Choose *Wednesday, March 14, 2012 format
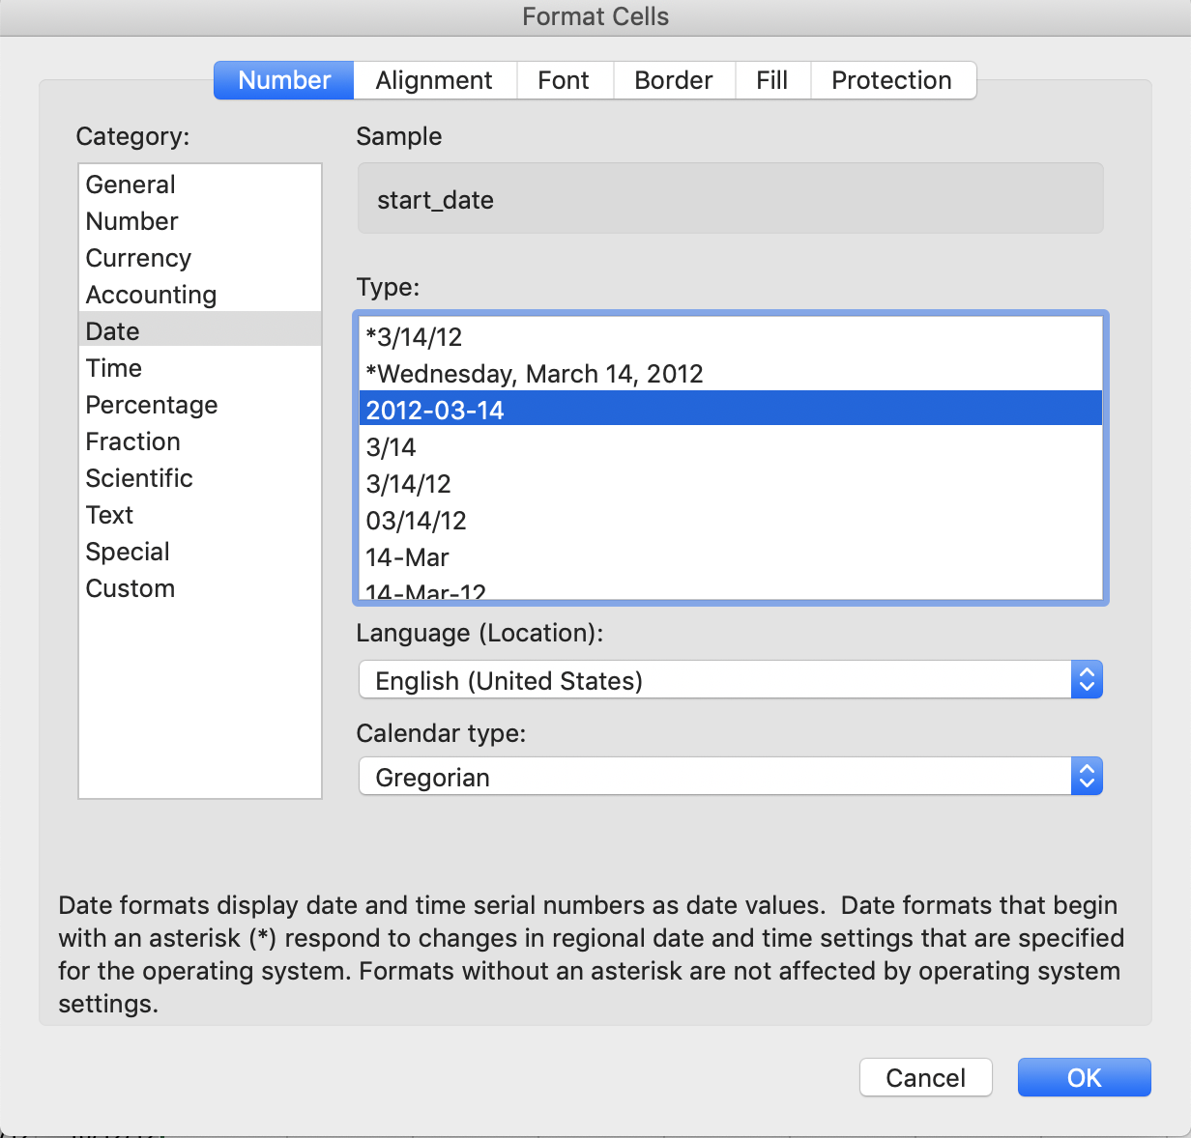Image resolution: width=1191 pixels, height=1138 pixels. (x=731, y=374)
